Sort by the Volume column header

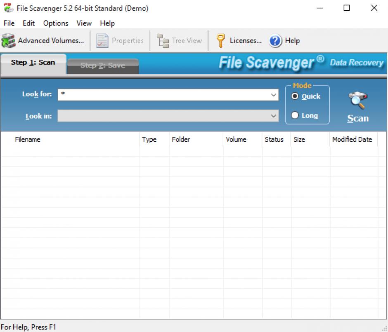(x=243, y=140)
